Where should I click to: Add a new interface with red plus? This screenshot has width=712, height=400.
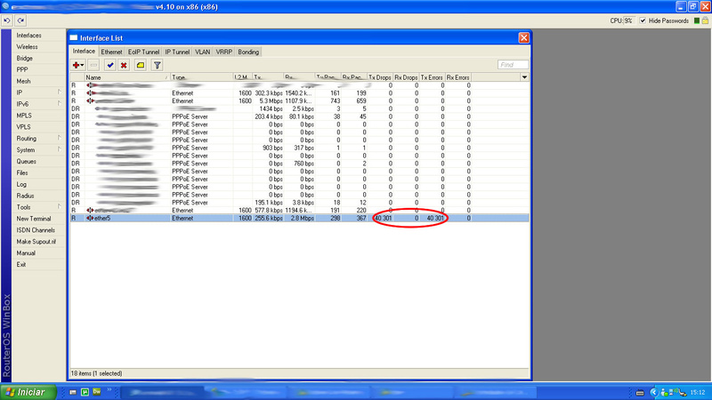tap(76, 65)
